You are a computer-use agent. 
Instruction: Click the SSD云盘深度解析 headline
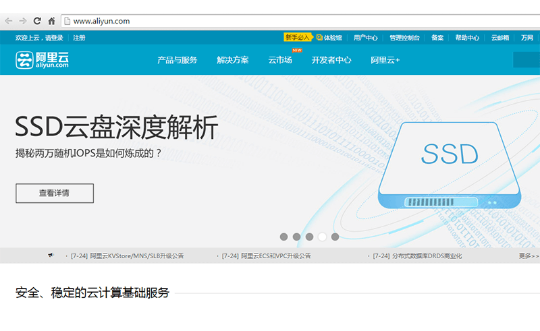point(116,127)
